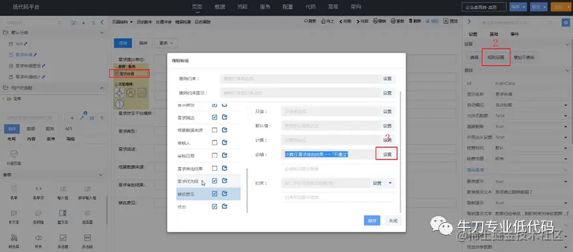Viewport: 573px width, 252px height.
Task: Switch to the 代码 top tab
Action: 310,7
